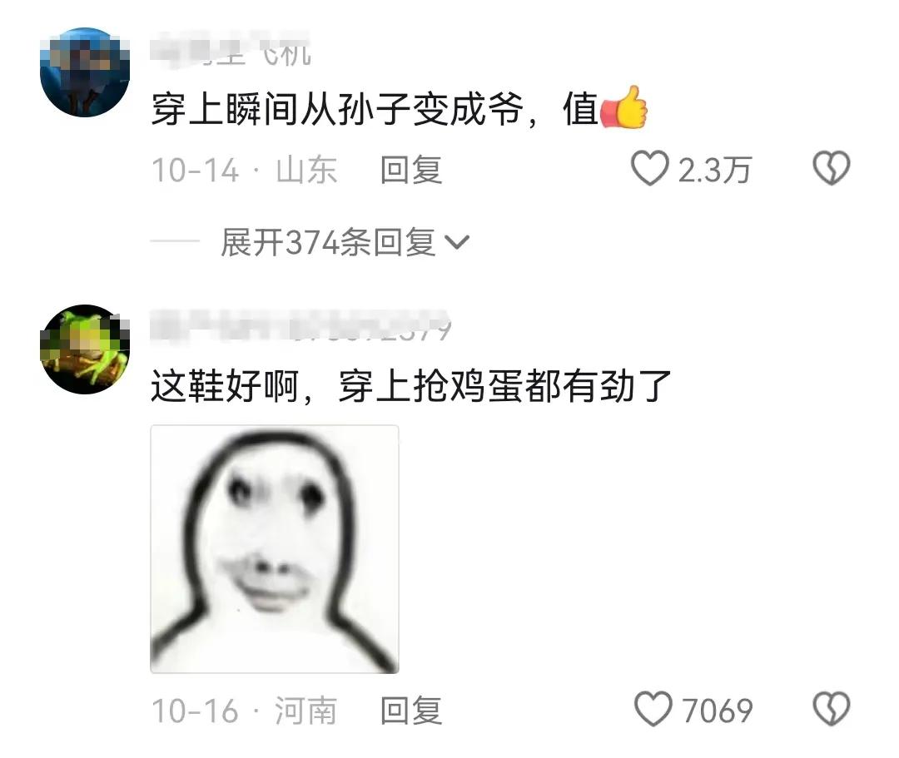Tap the 2.3万 like count
The height and width of the screenshot is (758, 899).
(x=714, y=171)
